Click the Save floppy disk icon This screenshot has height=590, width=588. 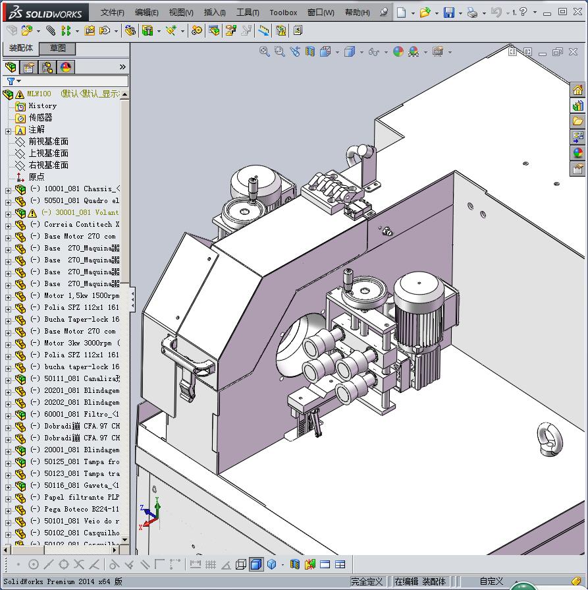click(x=448, y=13)
